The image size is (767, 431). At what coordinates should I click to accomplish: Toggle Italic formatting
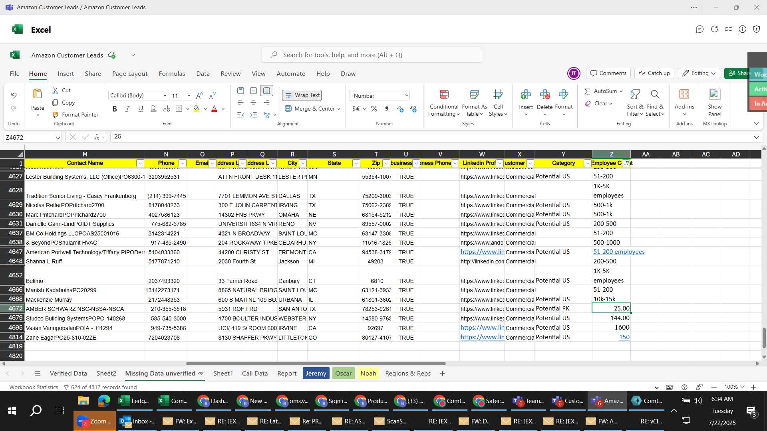(x=127, y=109)
